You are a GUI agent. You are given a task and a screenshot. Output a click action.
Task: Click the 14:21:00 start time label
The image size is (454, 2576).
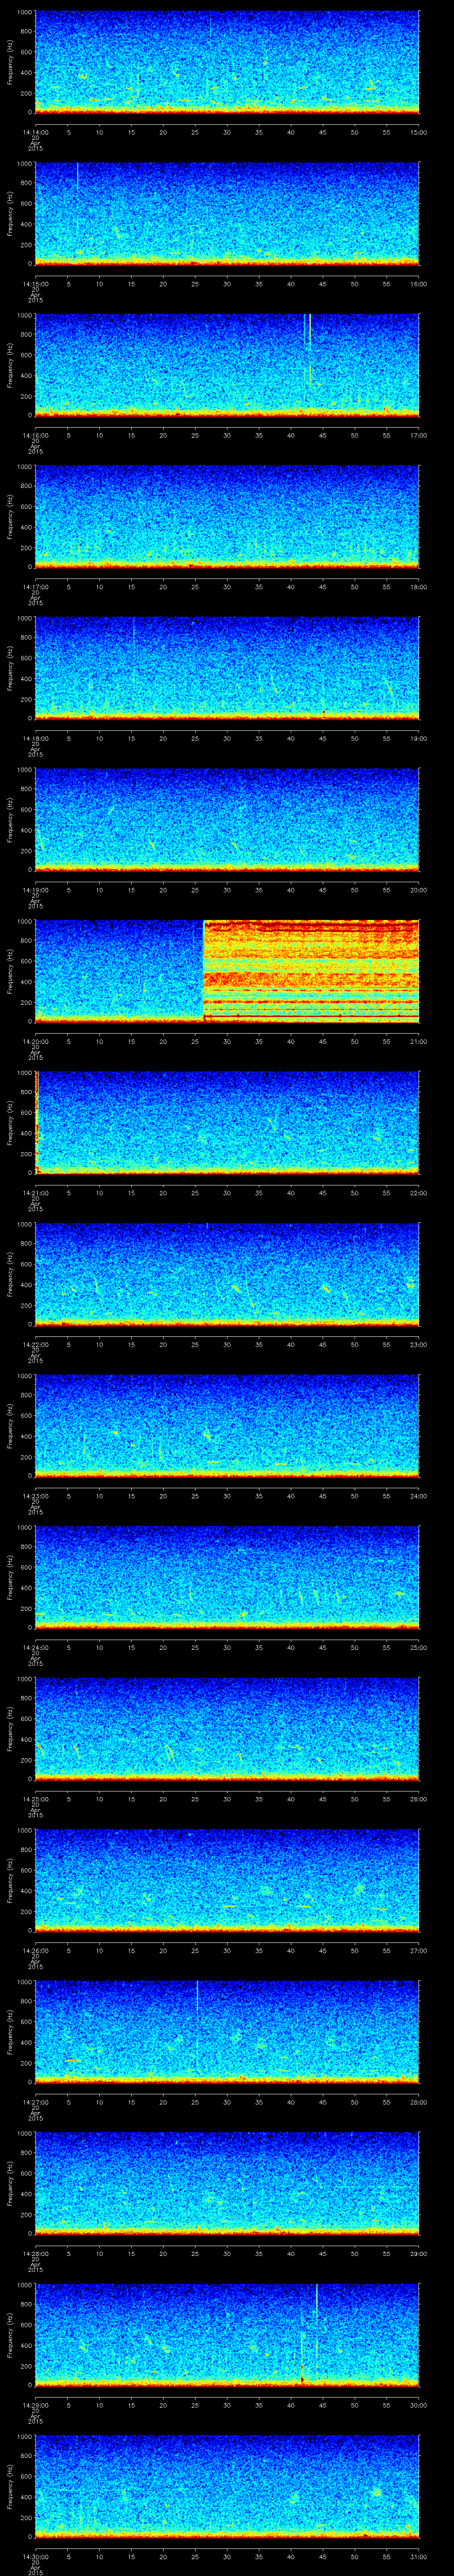tap(36, 1193)
